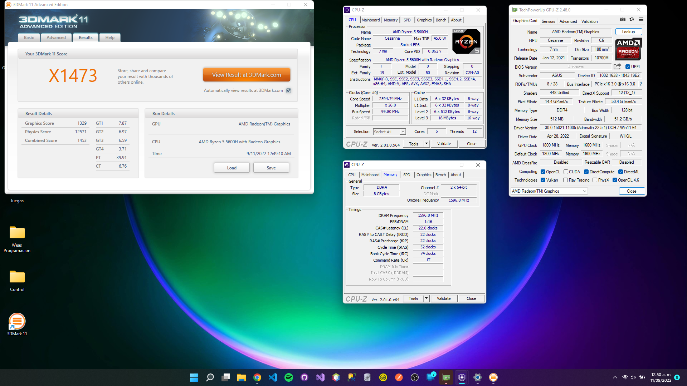This screenshot has width=687, height=386.
Task: Toggle the DirectCompute checkbox
Action: [x=586, y=172]
